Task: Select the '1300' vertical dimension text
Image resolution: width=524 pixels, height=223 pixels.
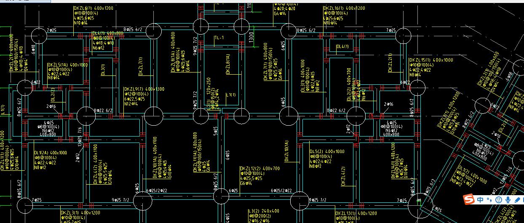Action: point(251,37)
